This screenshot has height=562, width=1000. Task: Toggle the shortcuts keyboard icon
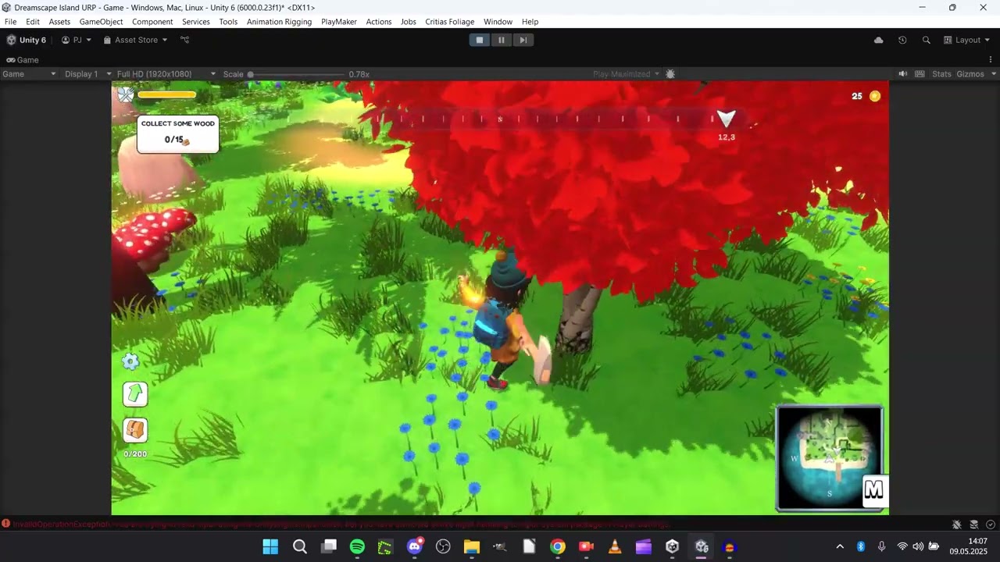(x=920, y=74)
